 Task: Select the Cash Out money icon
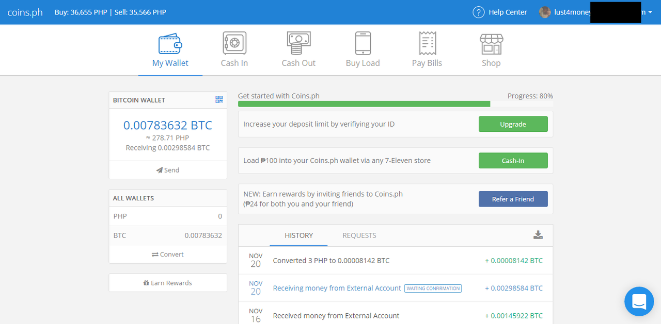tap(298, 43)
